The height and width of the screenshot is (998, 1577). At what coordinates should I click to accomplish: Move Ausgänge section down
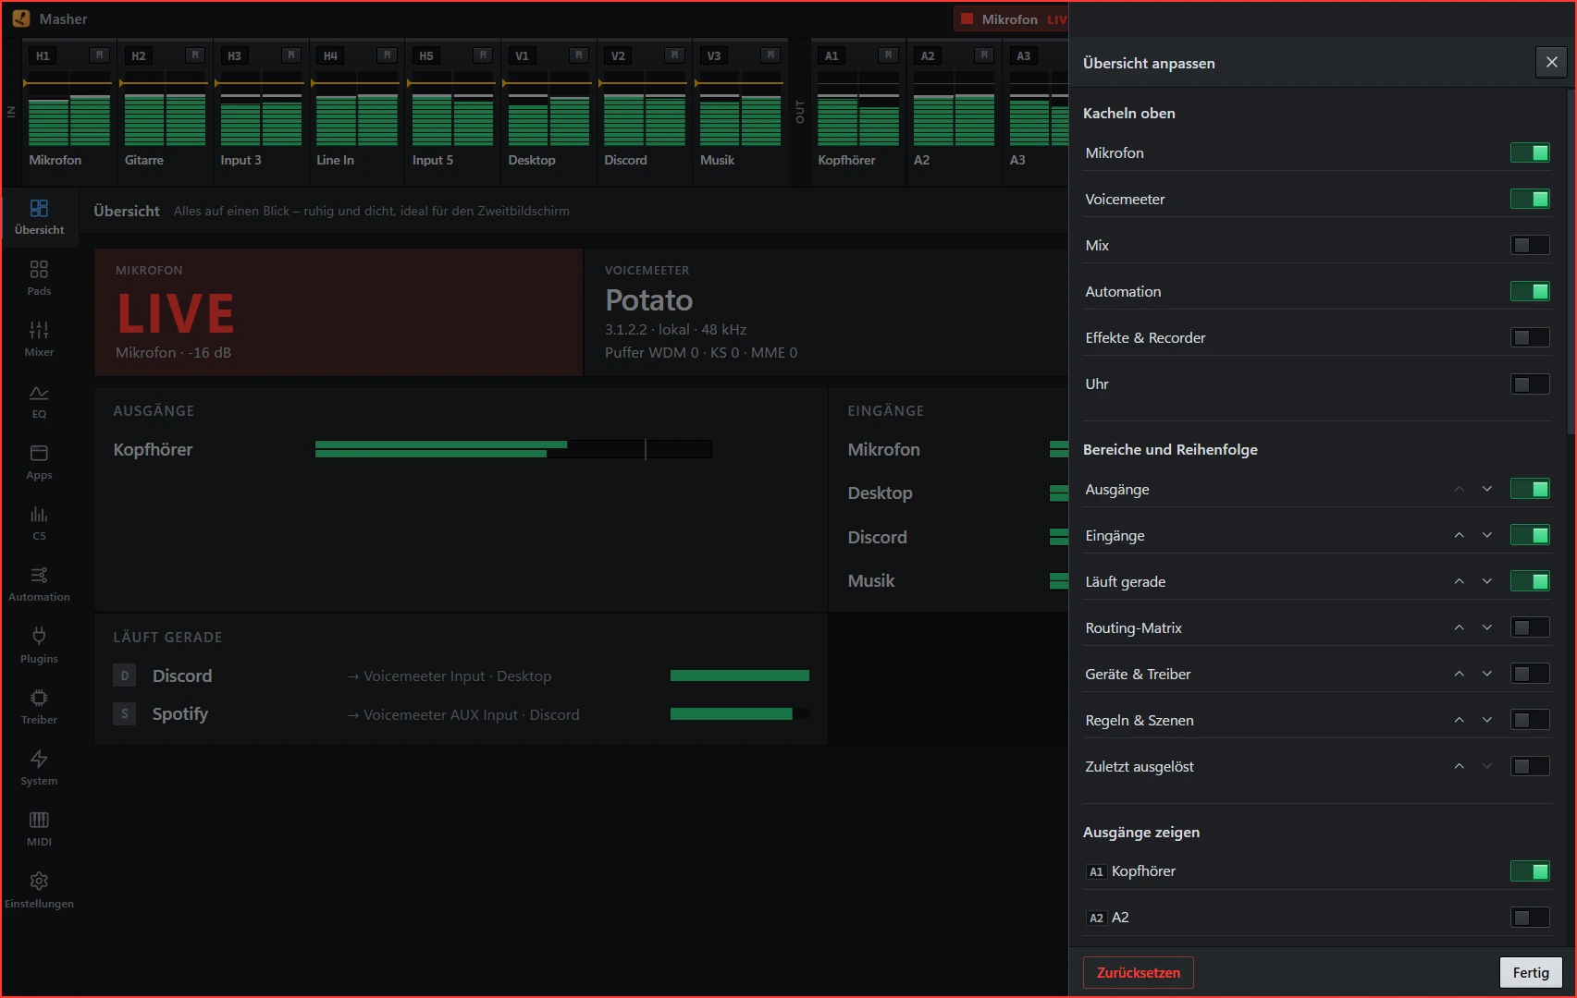point(1486,489)
